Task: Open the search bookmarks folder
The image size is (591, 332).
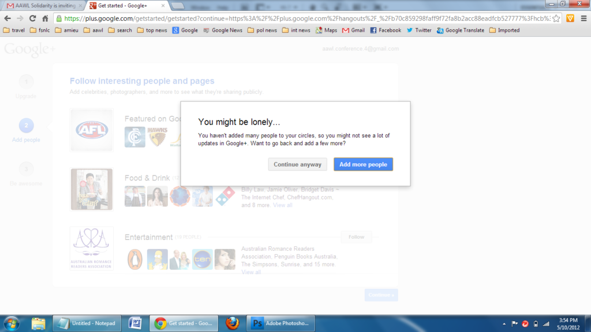Action: point(120,30)
